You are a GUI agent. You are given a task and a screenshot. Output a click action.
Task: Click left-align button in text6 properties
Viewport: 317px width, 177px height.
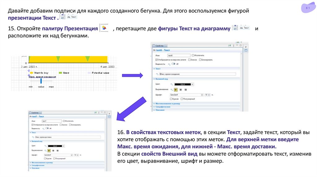point(176,90)
